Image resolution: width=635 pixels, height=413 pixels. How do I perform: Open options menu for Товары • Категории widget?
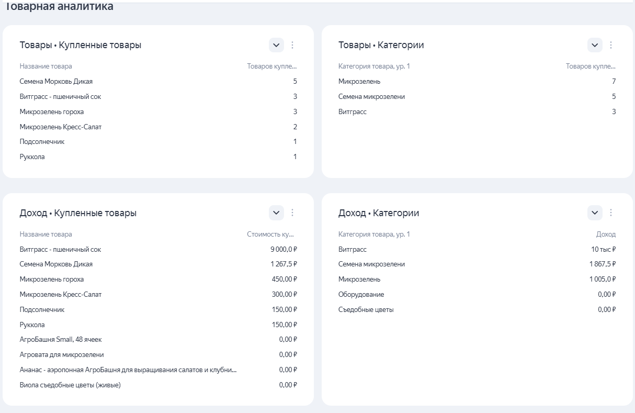[611, 45]
